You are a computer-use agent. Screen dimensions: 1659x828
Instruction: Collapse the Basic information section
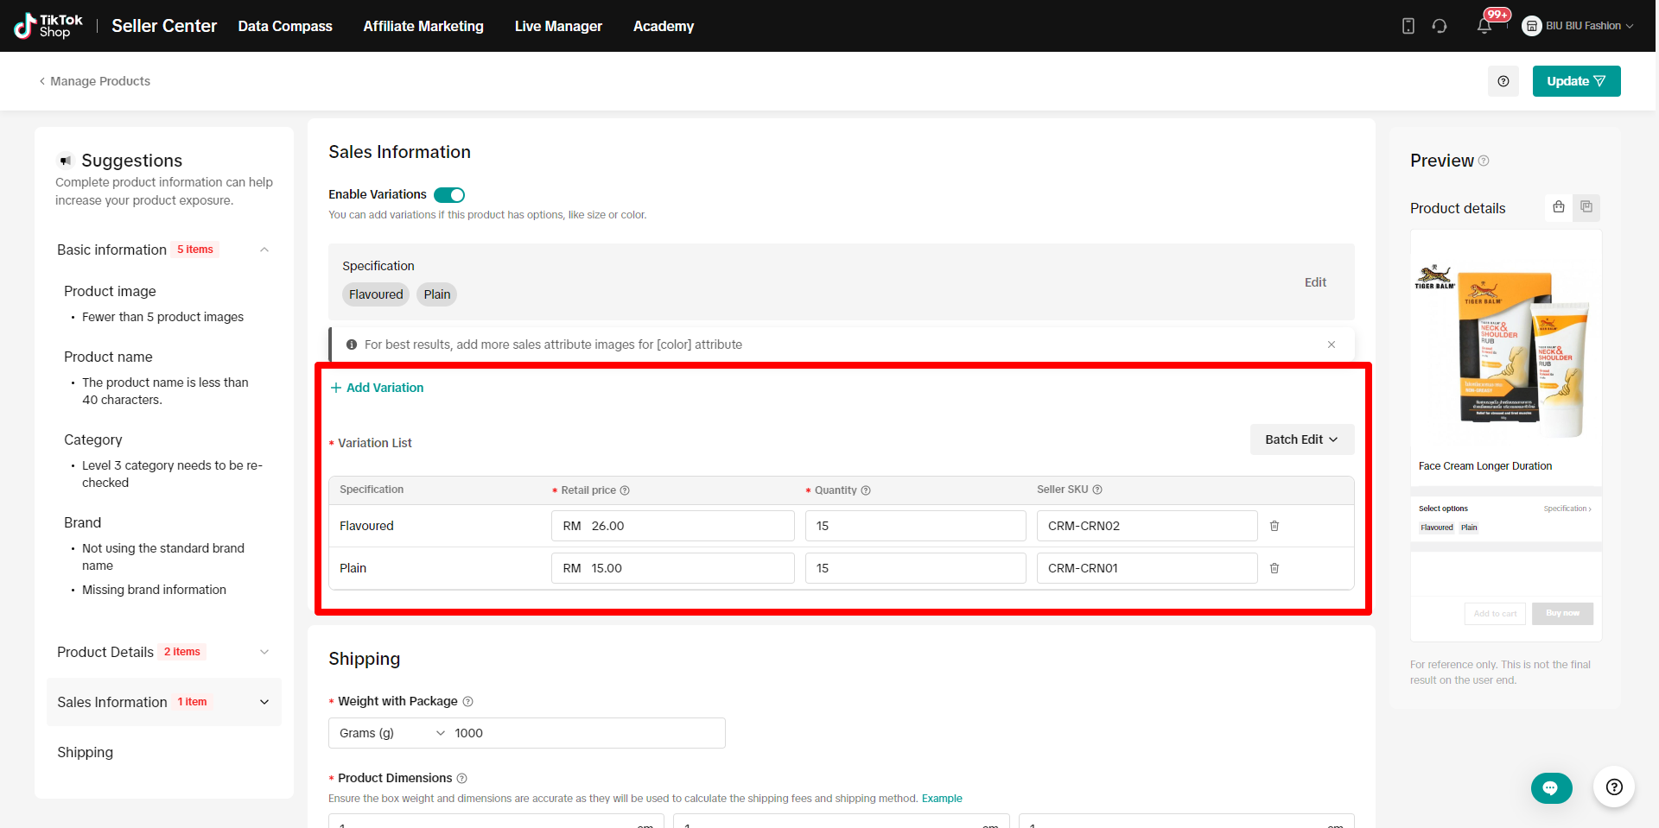(x=264, y=250)
